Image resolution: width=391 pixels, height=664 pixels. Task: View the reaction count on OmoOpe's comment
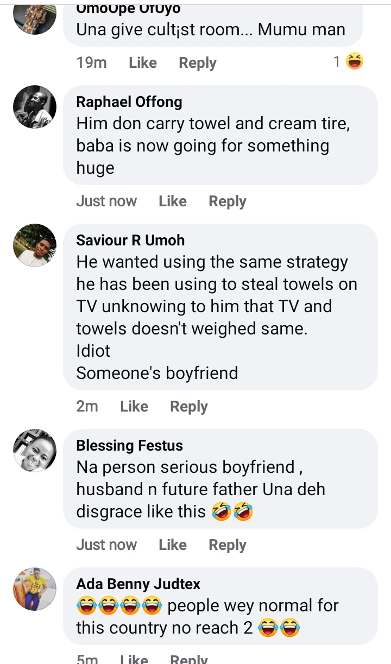(337, 62)
